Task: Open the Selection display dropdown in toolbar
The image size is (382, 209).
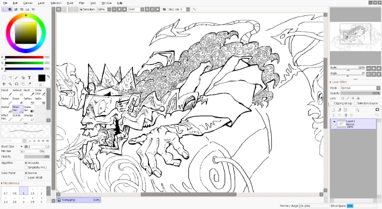Action: 87,9
